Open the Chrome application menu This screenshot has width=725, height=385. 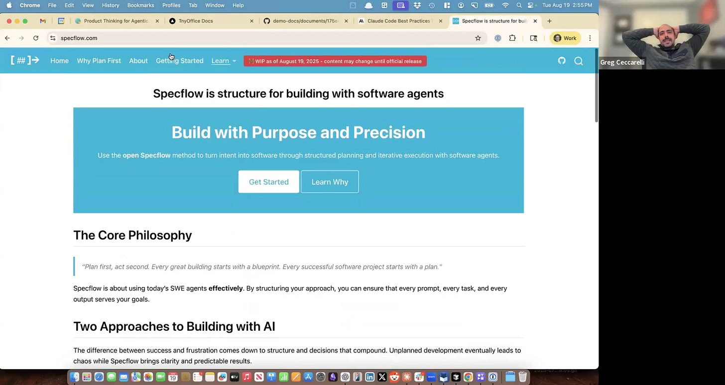(x=30, y=5)
